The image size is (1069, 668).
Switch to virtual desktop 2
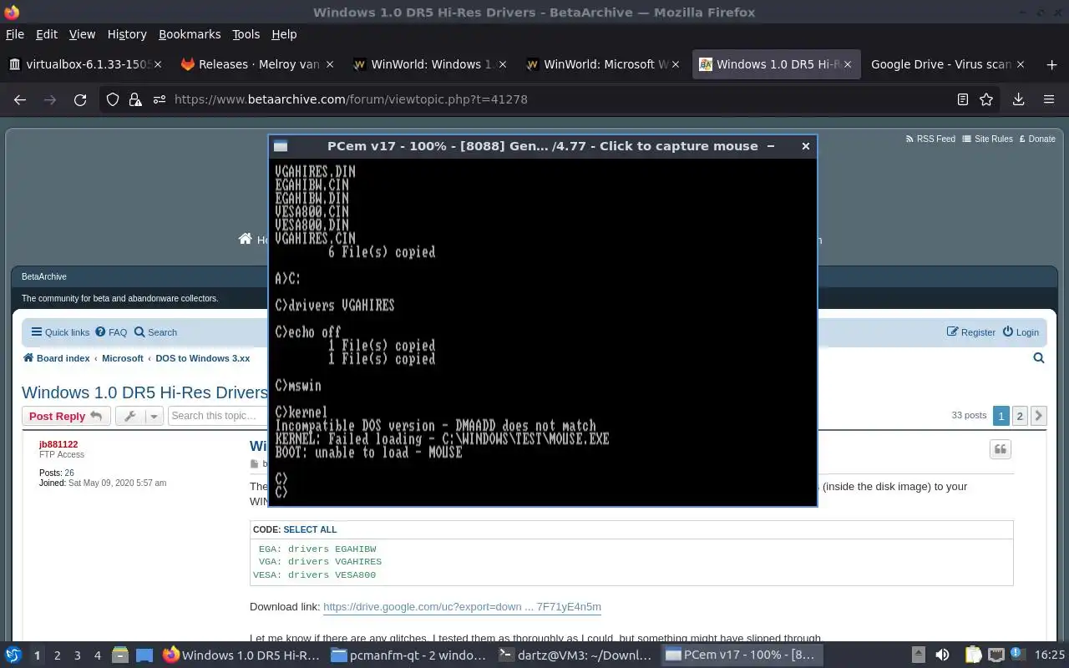pos(58,655)
